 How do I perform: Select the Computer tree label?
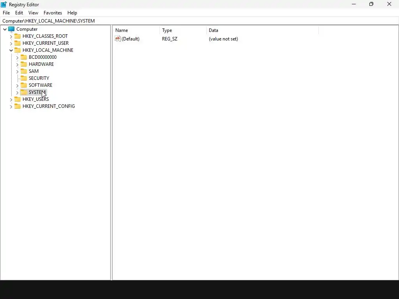click(x=27, y=29)
